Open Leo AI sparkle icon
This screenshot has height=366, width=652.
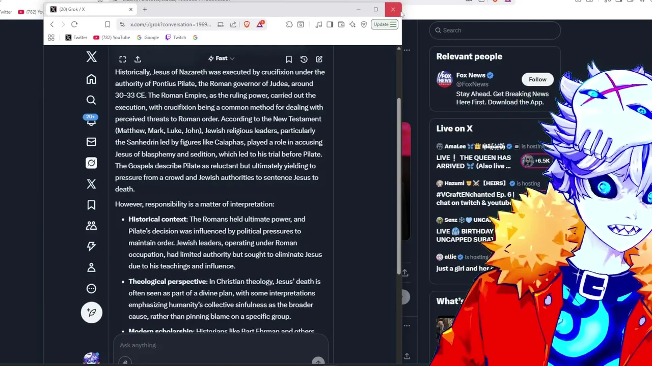tap(352, 24)
